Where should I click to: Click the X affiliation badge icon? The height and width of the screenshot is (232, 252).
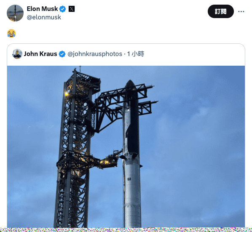(72, 9)
